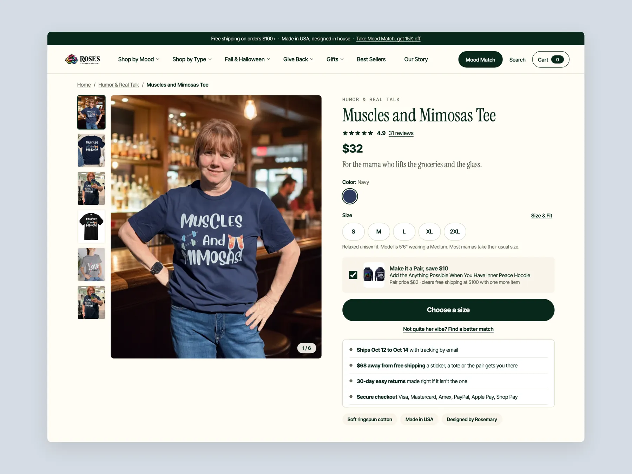632x474 pixels.
Task: Open the Best Sellers page
Action: tap(371, 59)
